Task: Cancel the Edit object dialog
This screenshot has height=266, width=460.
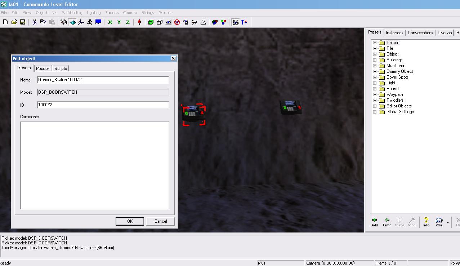Action: pyautogui.click(x=161, y=221)
